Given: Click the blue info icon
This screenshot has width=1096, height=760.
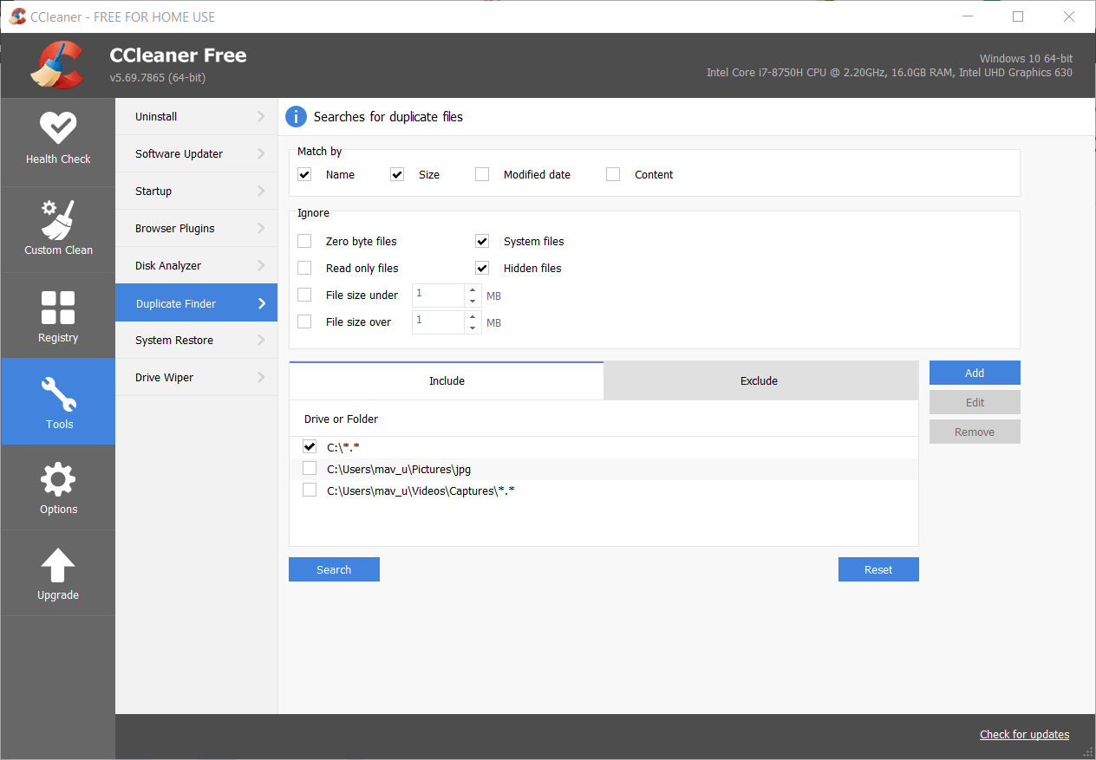Looking at the screenshot, I should 297,117.
